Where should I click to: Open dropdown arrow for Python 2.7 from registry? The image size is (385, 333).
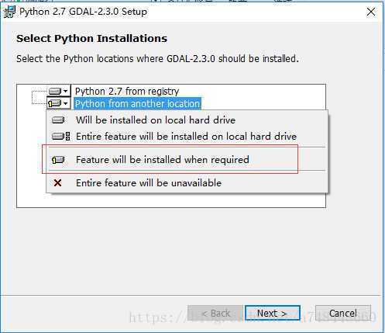tap(66, 91)
